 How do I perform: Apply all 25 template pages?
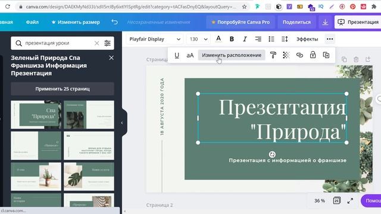[63, 89]
